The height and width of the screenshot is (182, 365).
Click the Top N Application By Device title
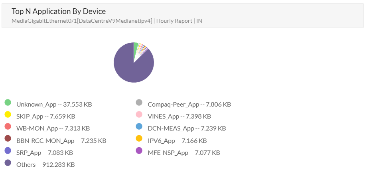pos(59,11)
